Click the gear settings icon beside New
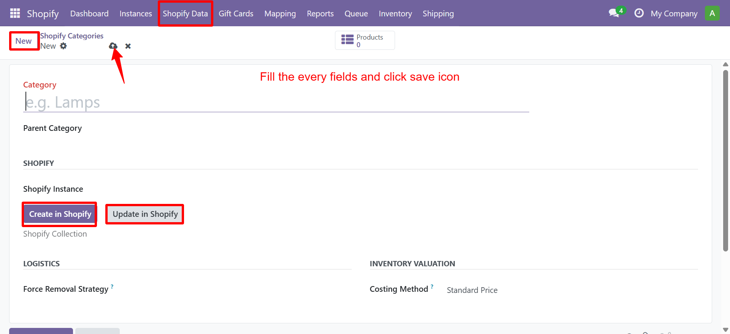 coord(63,46)
